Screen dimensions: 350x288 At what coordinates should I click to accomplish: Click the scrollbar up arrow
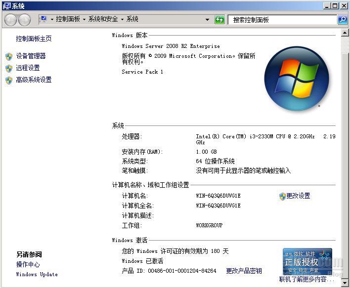click(x=345, y=33)
